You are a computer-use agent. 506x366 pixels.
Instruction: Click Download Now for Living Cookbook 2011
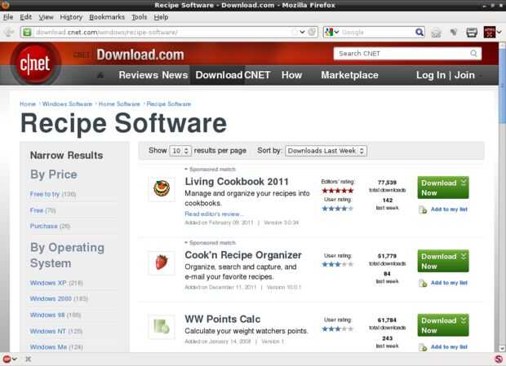443,187
